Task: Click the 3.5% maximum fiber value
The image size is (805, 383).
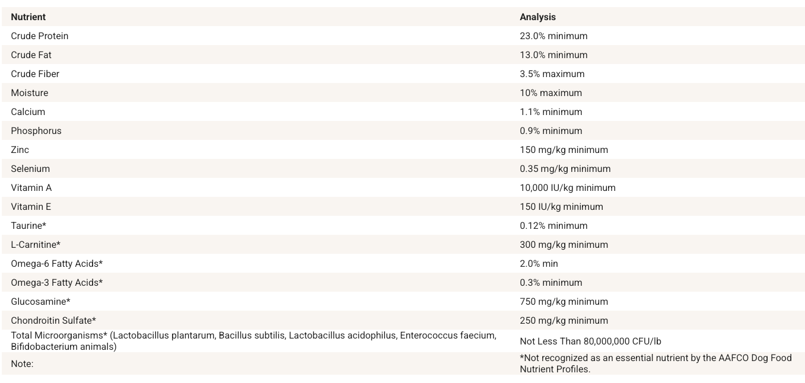Action: click(x=552, y=74)
